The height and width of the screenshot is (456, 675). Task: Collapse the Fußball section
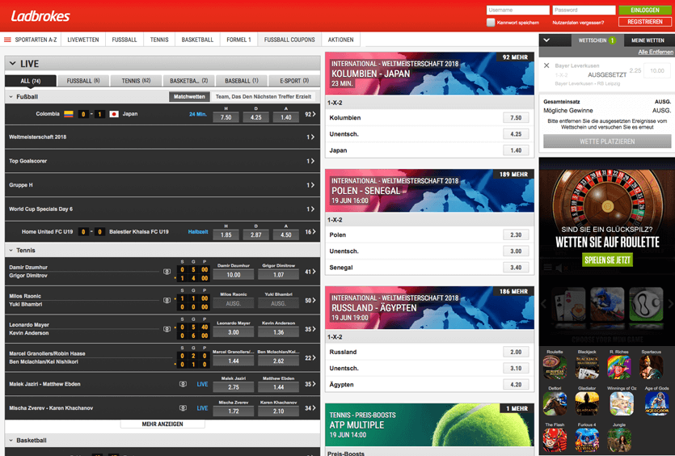click(x=11, y=97)
